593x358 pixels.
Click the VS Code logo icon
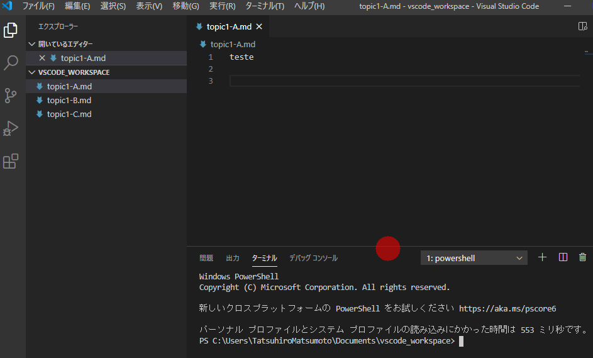point(7,6)
